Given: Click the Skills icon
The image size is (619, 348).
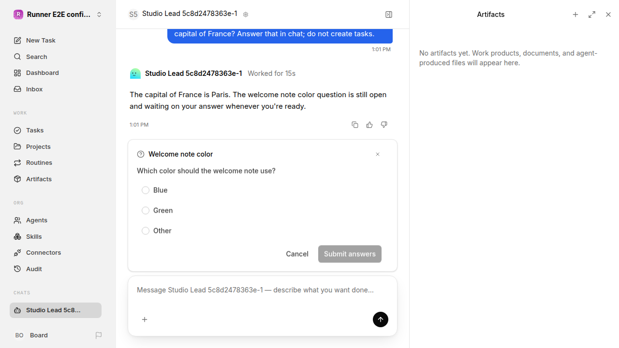Looking at the screenshot, I should click(17, 236).
